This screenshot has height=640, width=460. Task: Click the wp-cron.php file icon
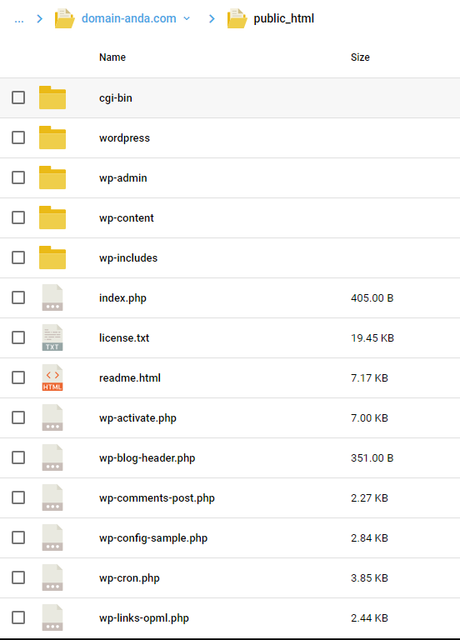(x=52, y=577)
